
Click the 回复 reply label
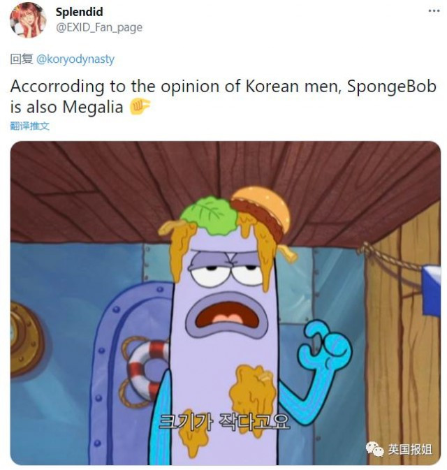(x=22, y=59)
